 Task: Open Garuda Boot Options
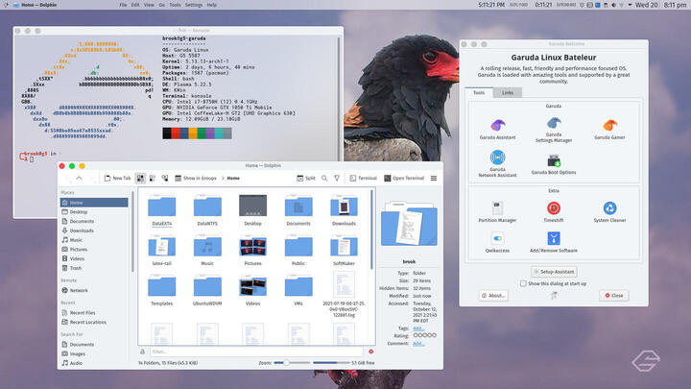554,164
